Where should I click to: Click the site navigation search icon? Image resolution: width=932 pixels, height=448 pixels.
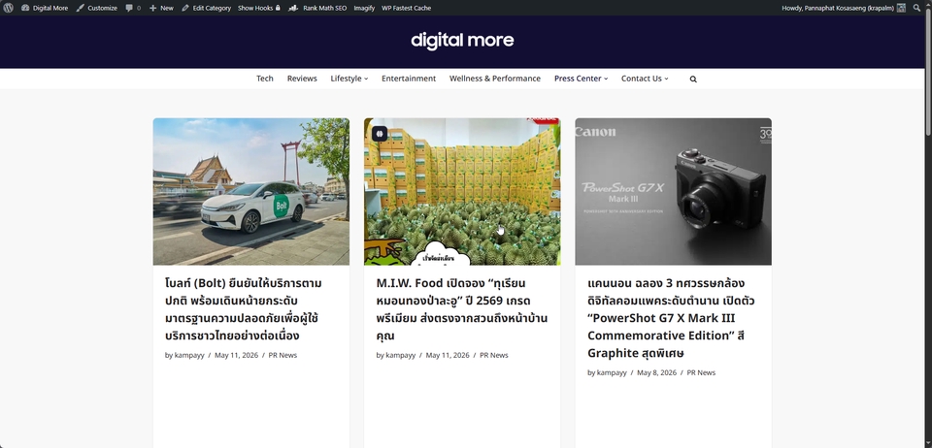coord(693,79)
